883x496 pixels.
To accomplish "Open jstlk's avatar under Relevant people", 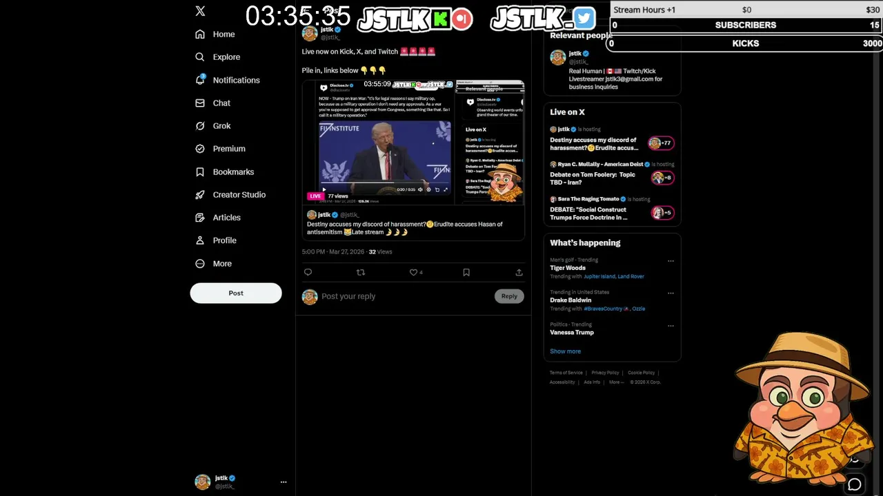I will (557, 58).
